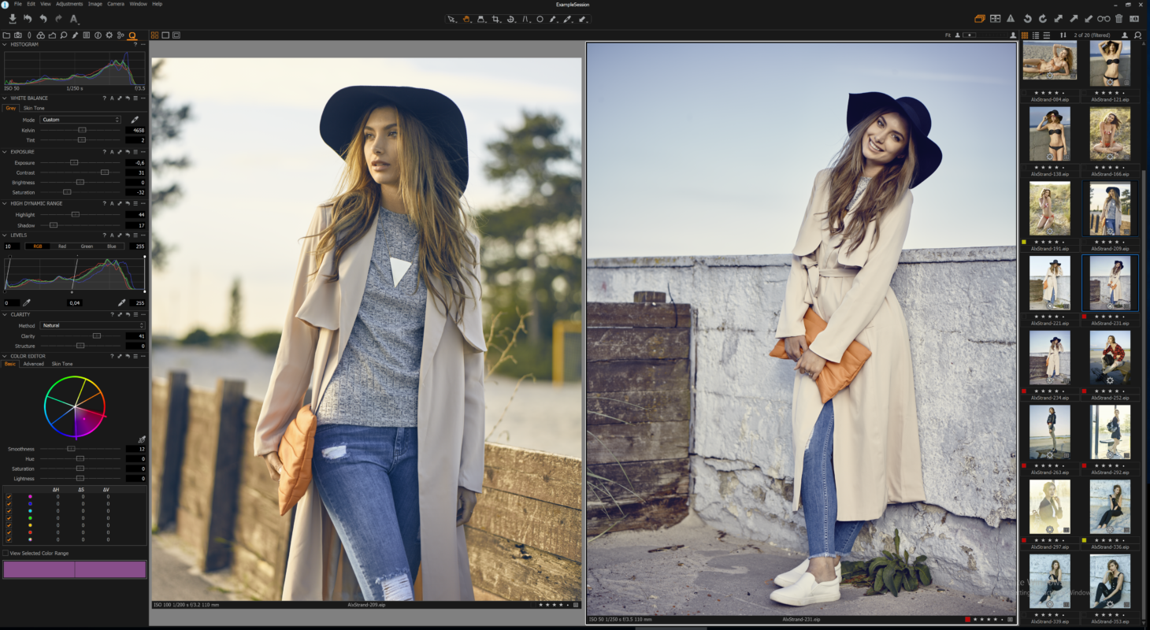Open the Library tool tab folder icon
This screenshot has height=630, width=1150.
tap(7, 35)
